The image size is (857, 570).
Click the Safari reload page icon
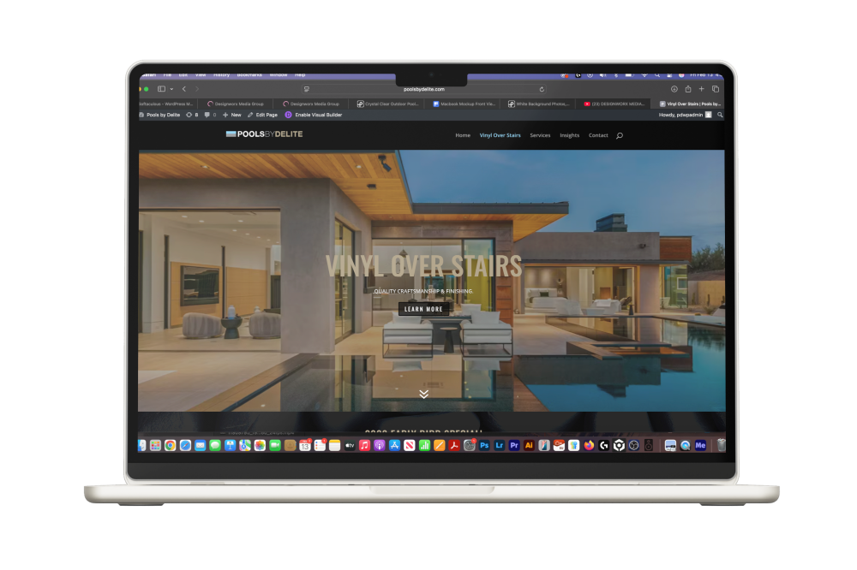[542, 89]
